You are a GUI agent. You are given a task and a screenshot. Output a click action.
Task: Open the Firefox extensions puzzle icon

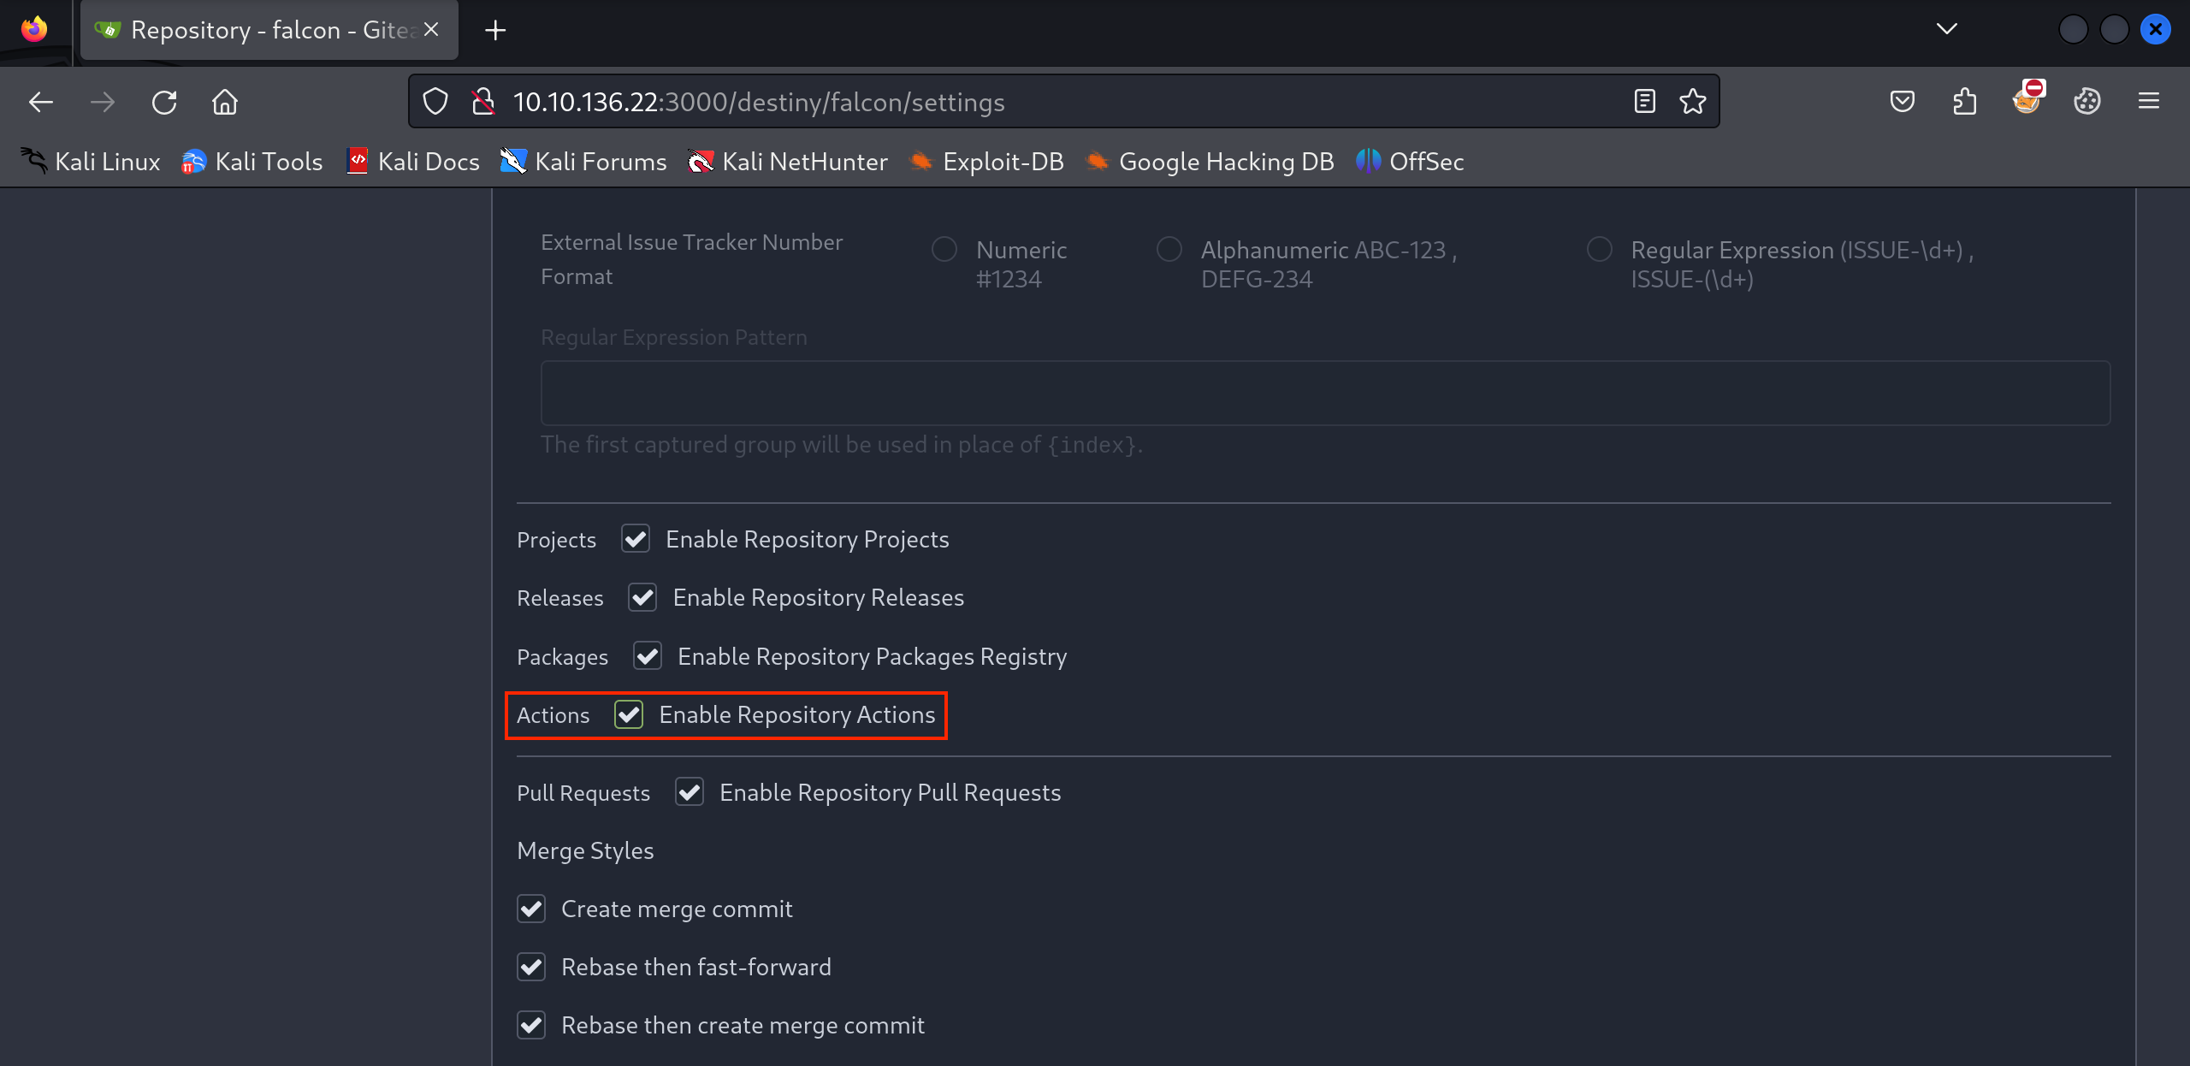click(x=1964, y=102)
